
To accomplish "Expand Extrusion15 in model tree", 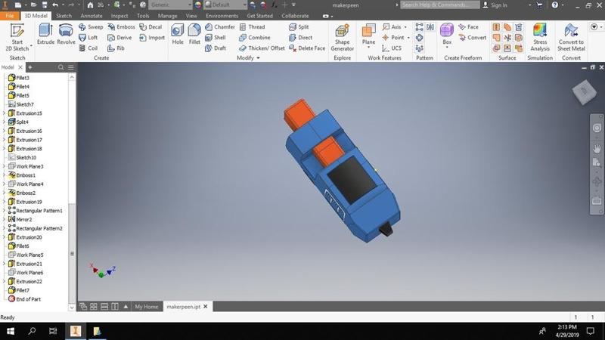I will (5, 113).
